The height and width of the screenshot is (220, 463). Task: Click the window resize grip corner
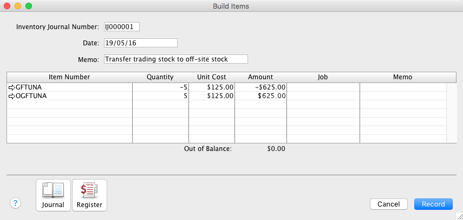[x=459, y=216]
